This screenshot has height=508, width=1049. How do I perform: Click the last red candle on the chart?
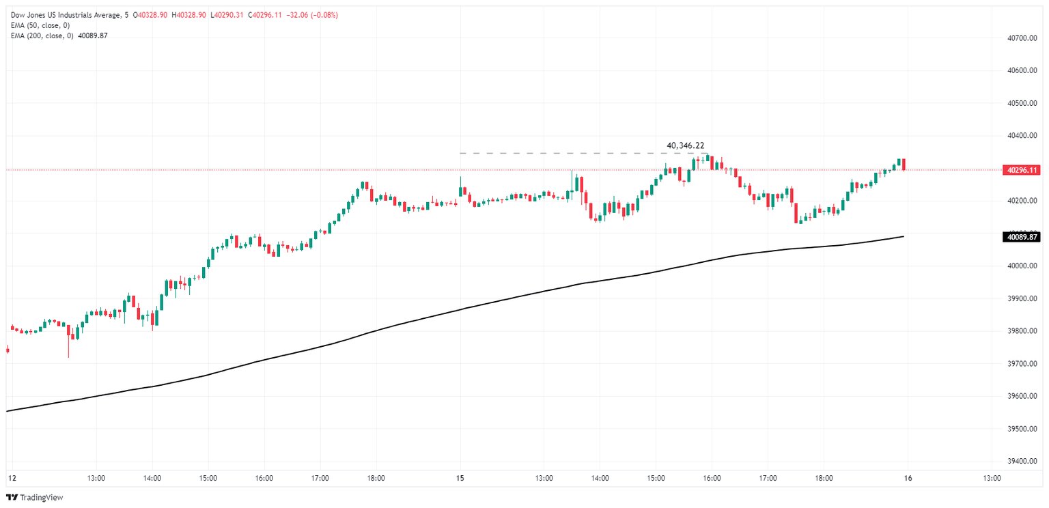[x=904, y=165]
